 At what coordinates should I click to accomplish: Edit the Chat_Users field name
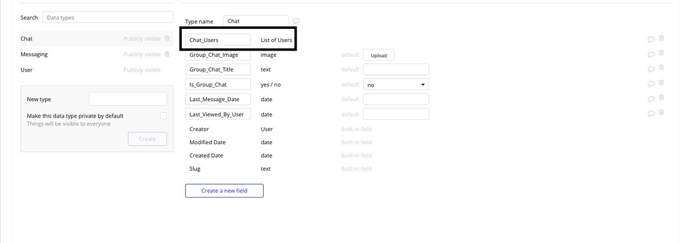click(x=218, y=40)
